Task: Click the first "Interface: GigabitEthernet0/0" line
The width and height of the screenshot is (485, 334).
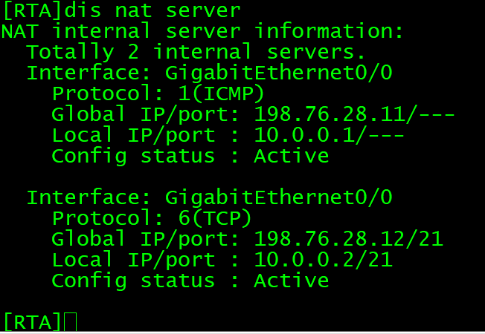Action: pos(210,73)
